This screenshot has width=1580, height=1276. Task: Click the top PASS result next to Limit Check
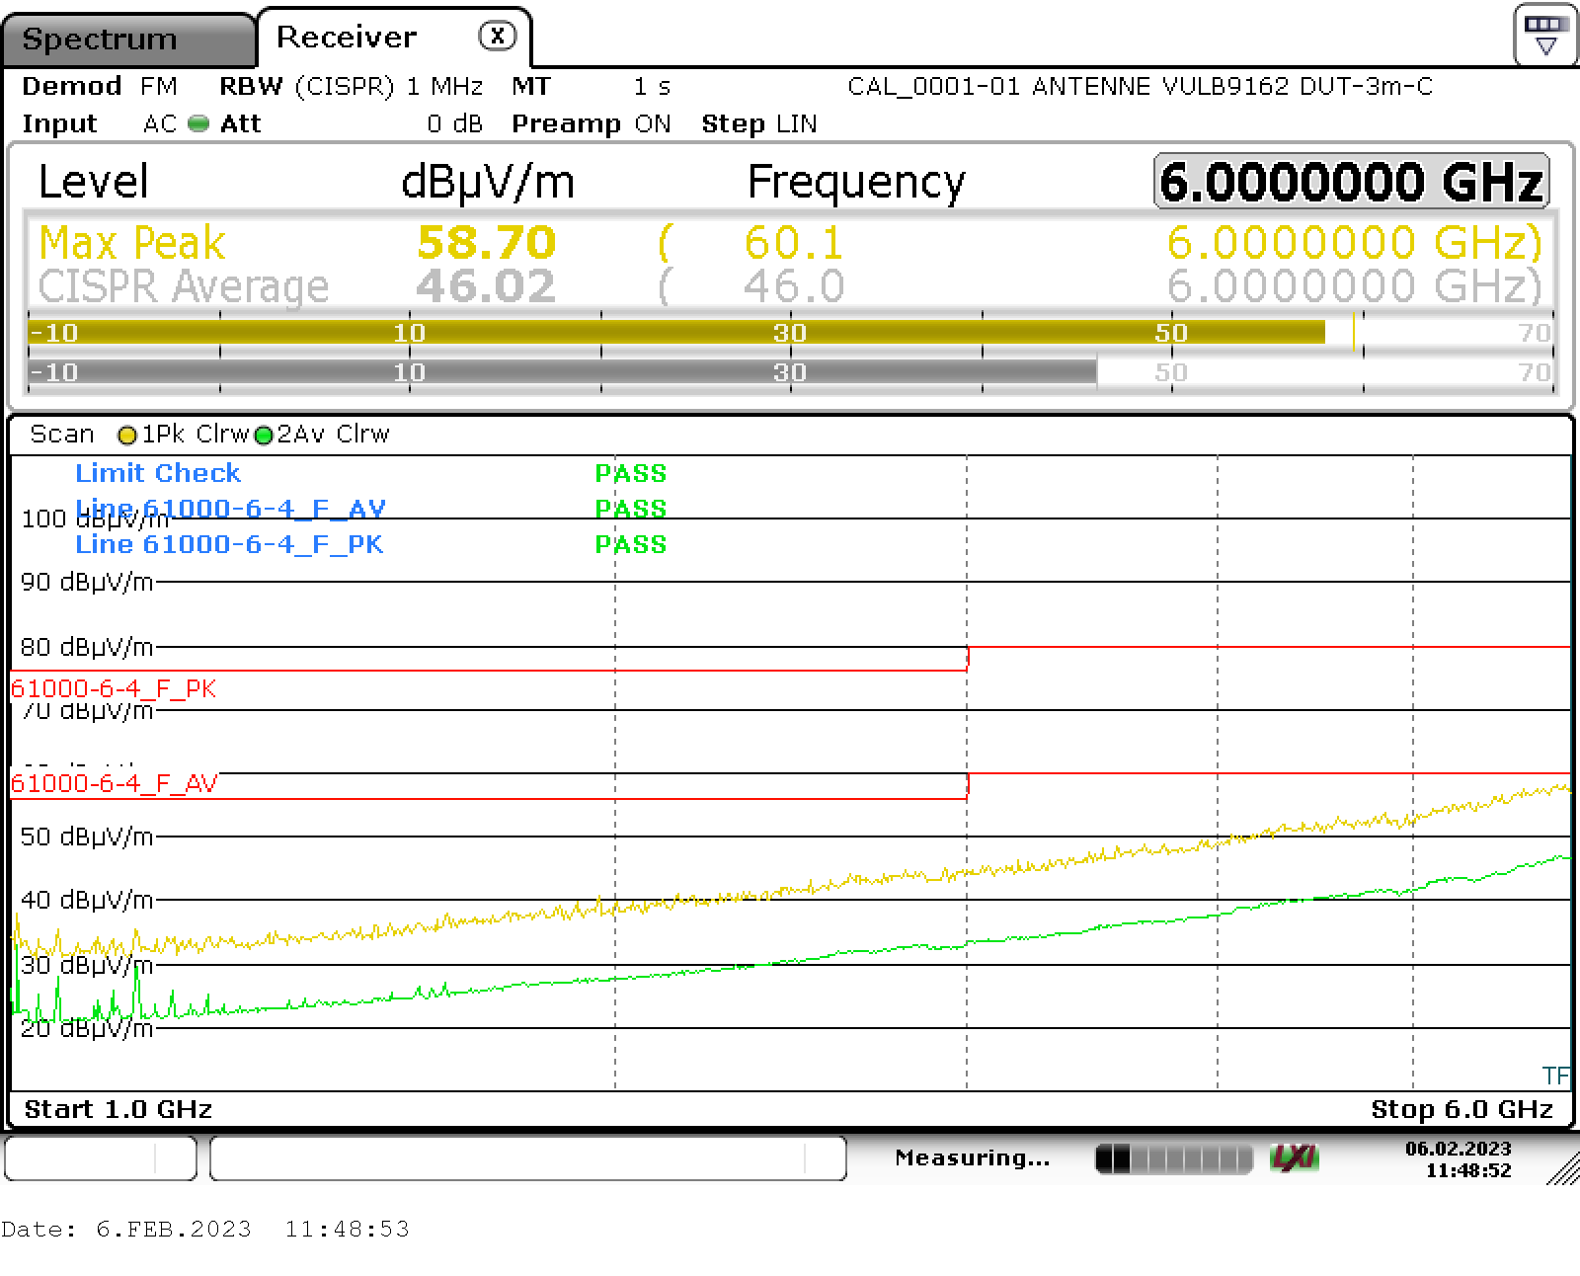tap(631, 473)
